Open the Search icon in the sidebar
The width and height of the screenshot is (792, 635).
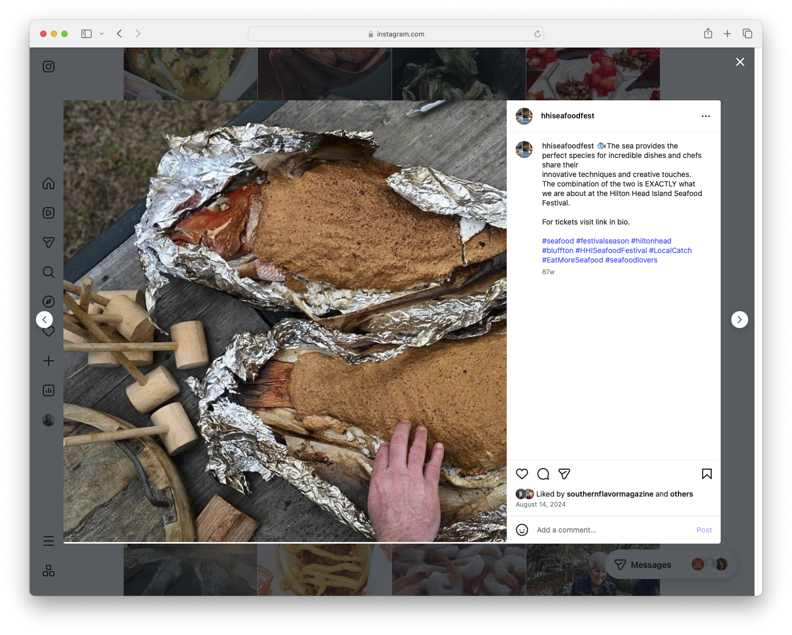click(48, 272)
